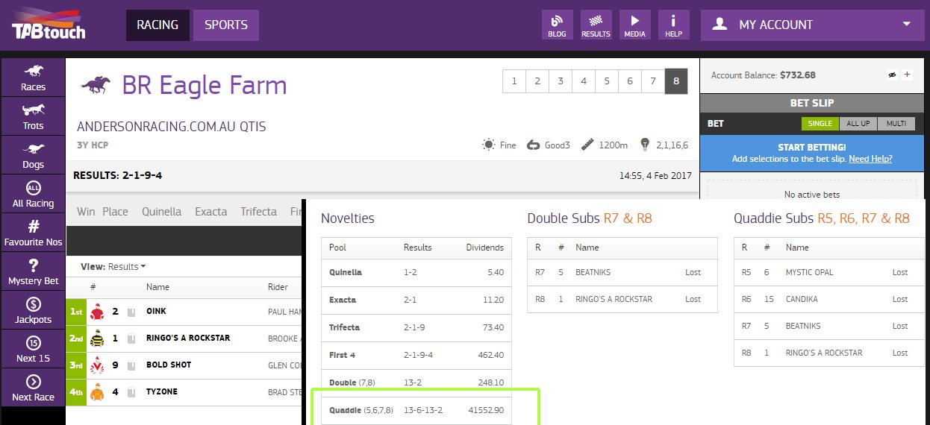Click the Fine weather sun icon
Viewport: 930px width, 425px height.
(488, 145)
